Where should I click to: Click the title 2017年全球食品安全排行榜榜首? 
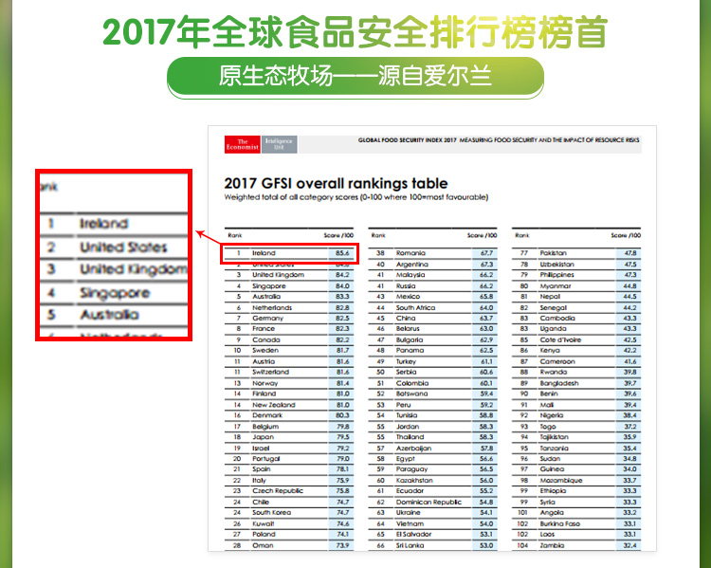(x=355, y=30)
